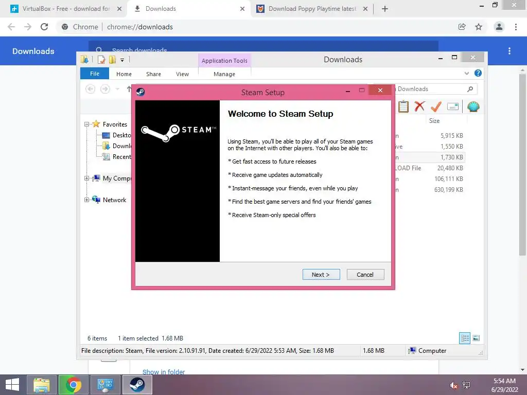The width and height of the screenshot is (527, 395).
Task: Open Chrome from the taskbar
Action: pos(73,385)
